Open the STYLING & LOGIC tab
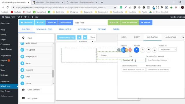 (x=44, y=29)
